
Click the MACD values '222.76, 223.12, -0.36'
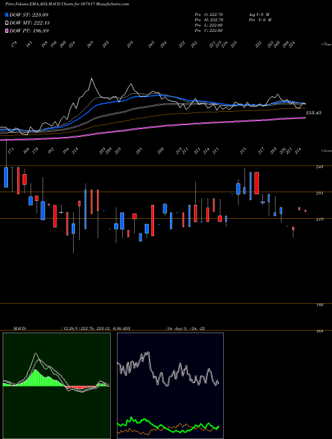[102, 329]
